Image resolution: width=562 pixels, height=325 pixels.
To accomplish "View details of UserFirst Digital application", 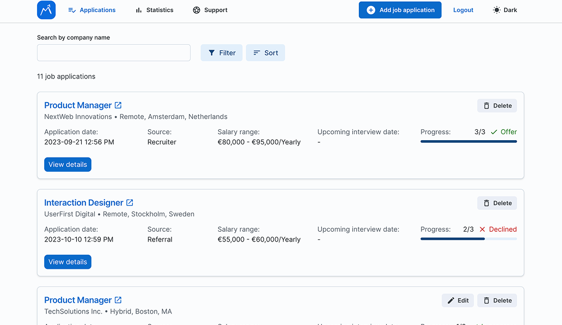I will (68, 262).
